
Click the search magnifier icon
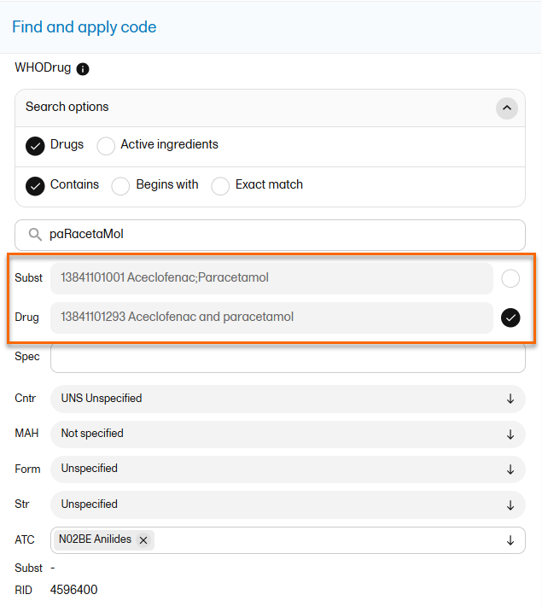coord(35,235)
